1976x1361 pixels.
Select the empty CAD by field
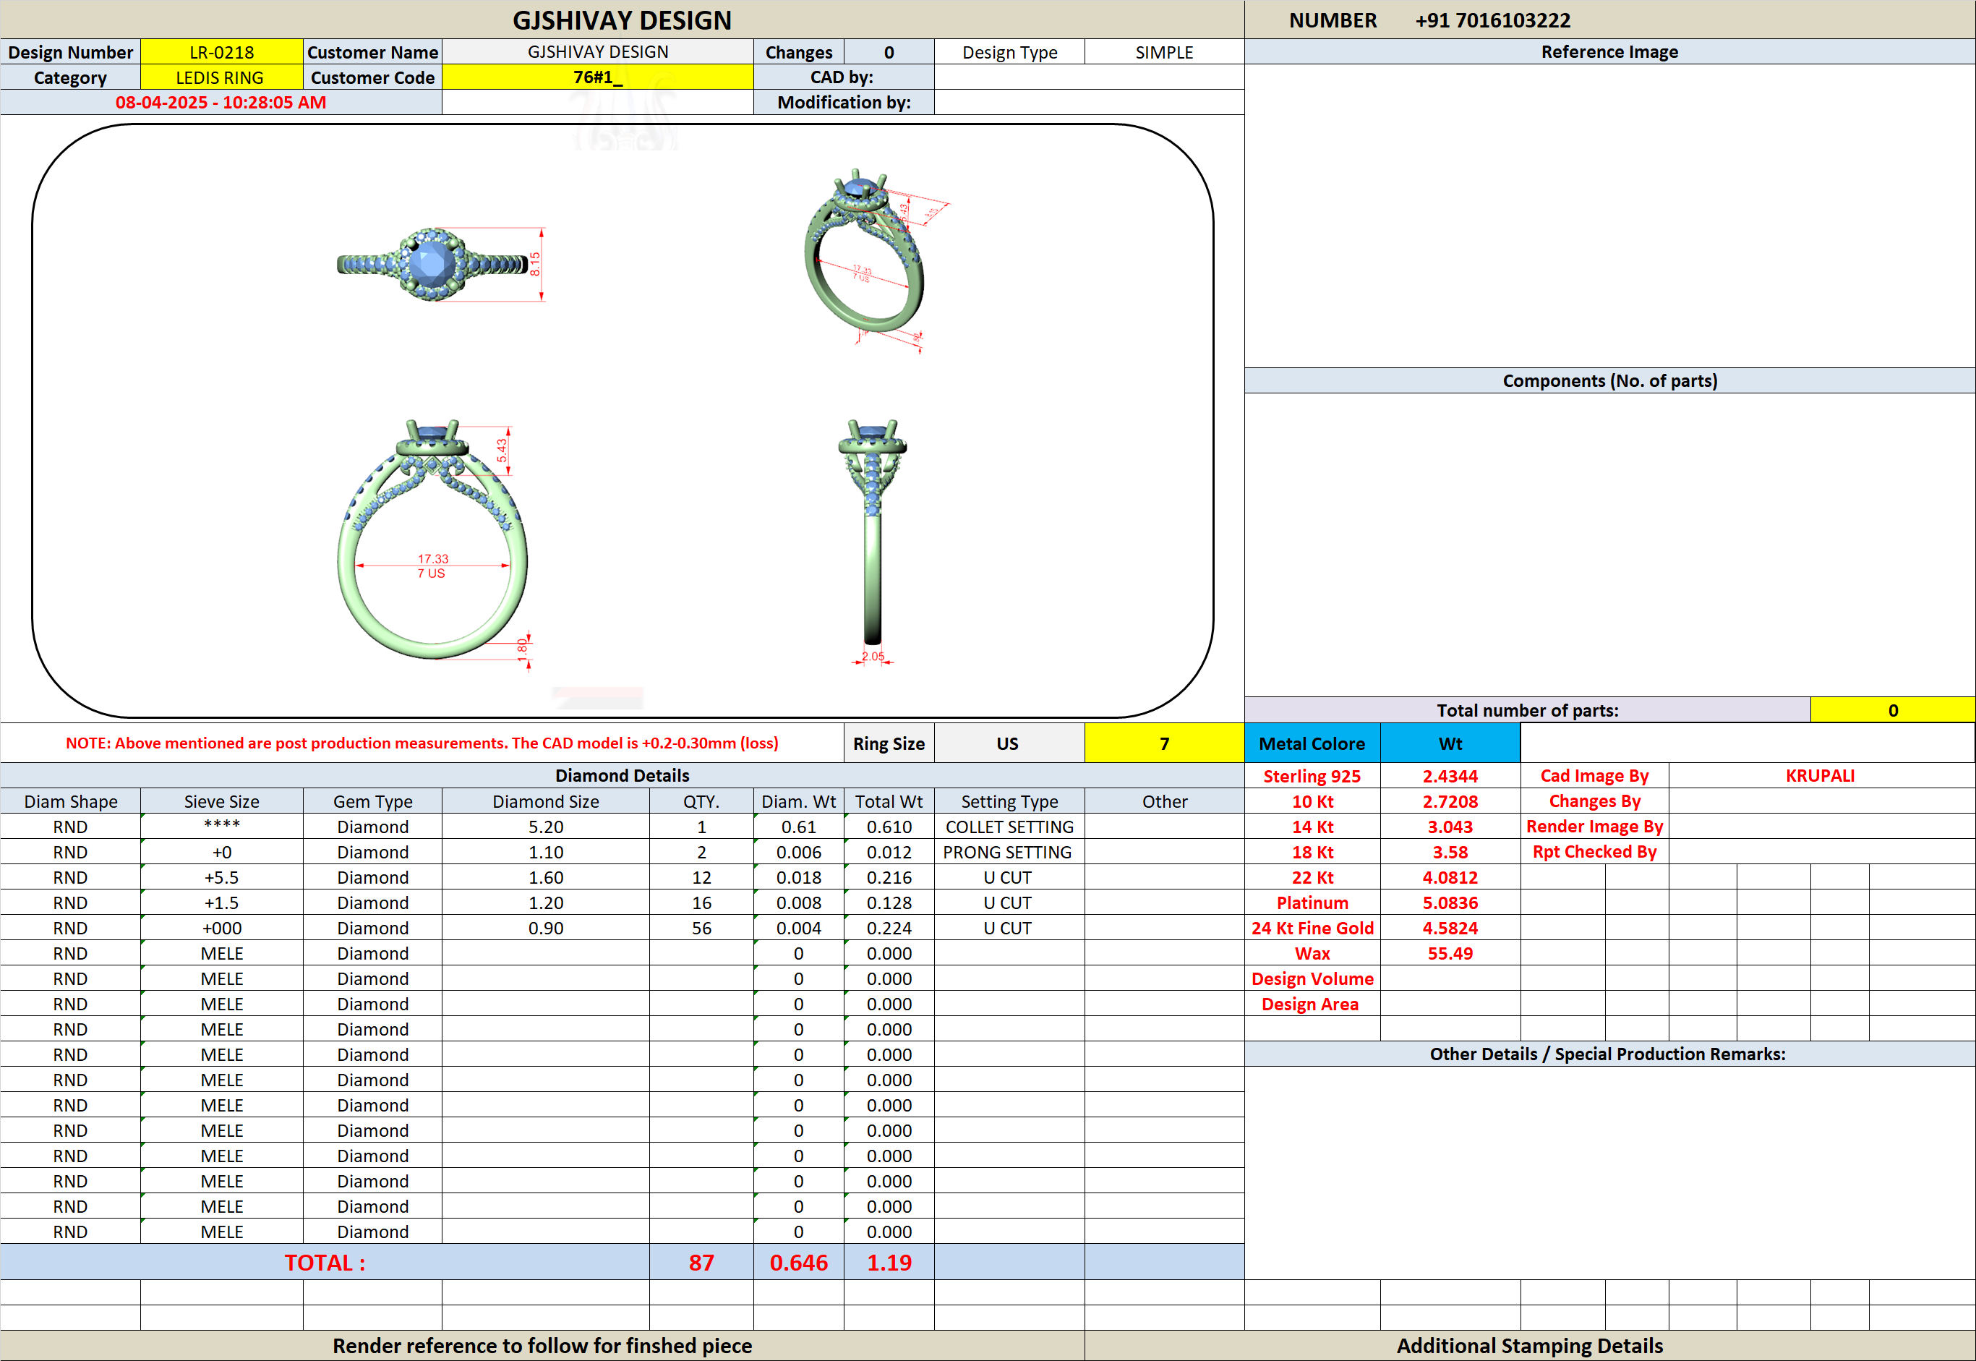click(x=1089, y=77)
